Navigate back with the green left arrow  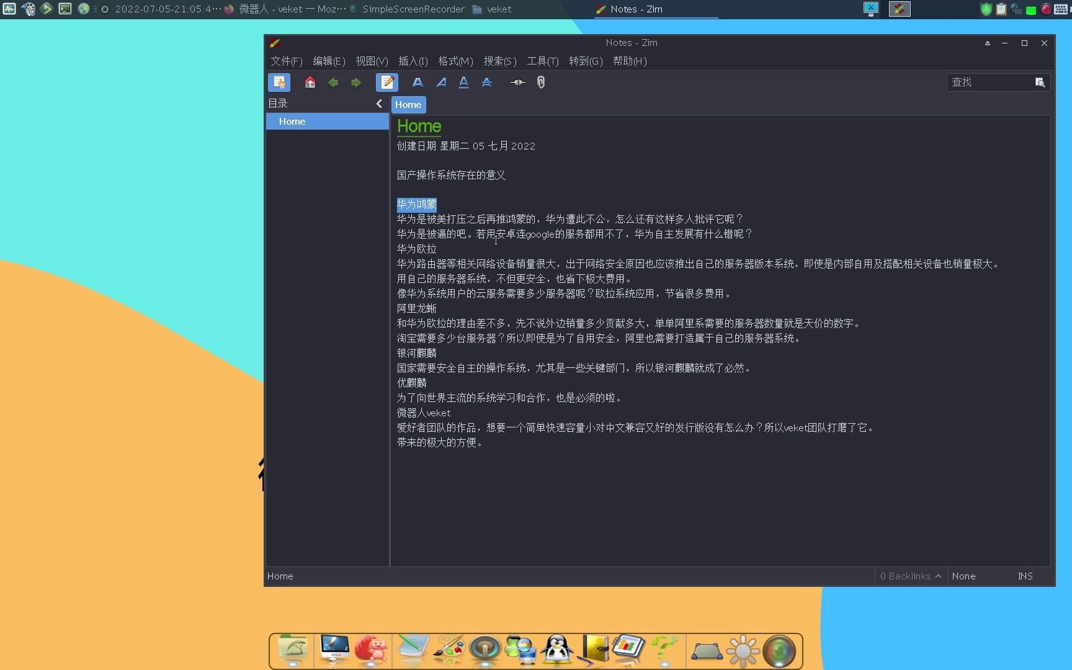tap(333, 82)
